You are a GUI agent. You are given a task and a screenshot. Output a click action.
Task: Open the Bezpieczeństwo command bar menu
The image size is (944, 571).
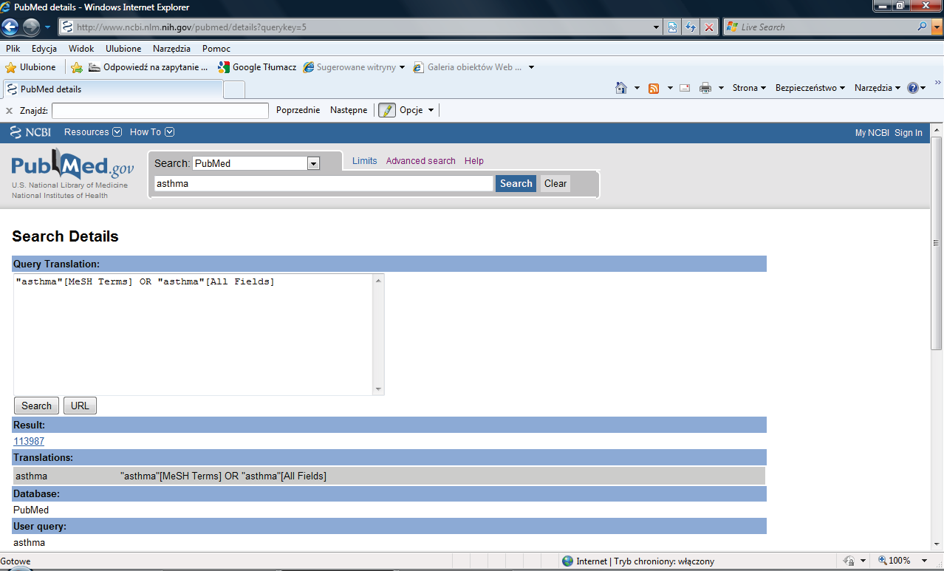810,88
